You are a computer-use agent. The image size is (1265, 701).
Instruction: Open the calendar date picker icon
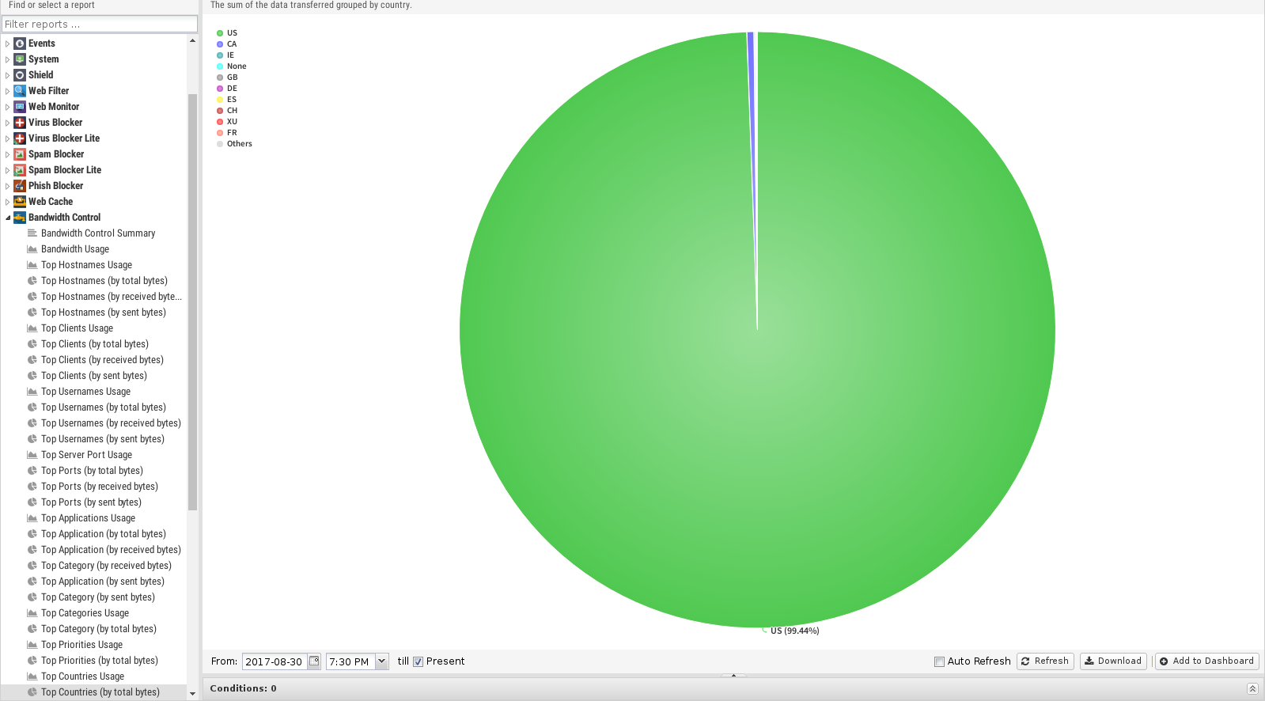pyautogui.click(x=314, y=661)
